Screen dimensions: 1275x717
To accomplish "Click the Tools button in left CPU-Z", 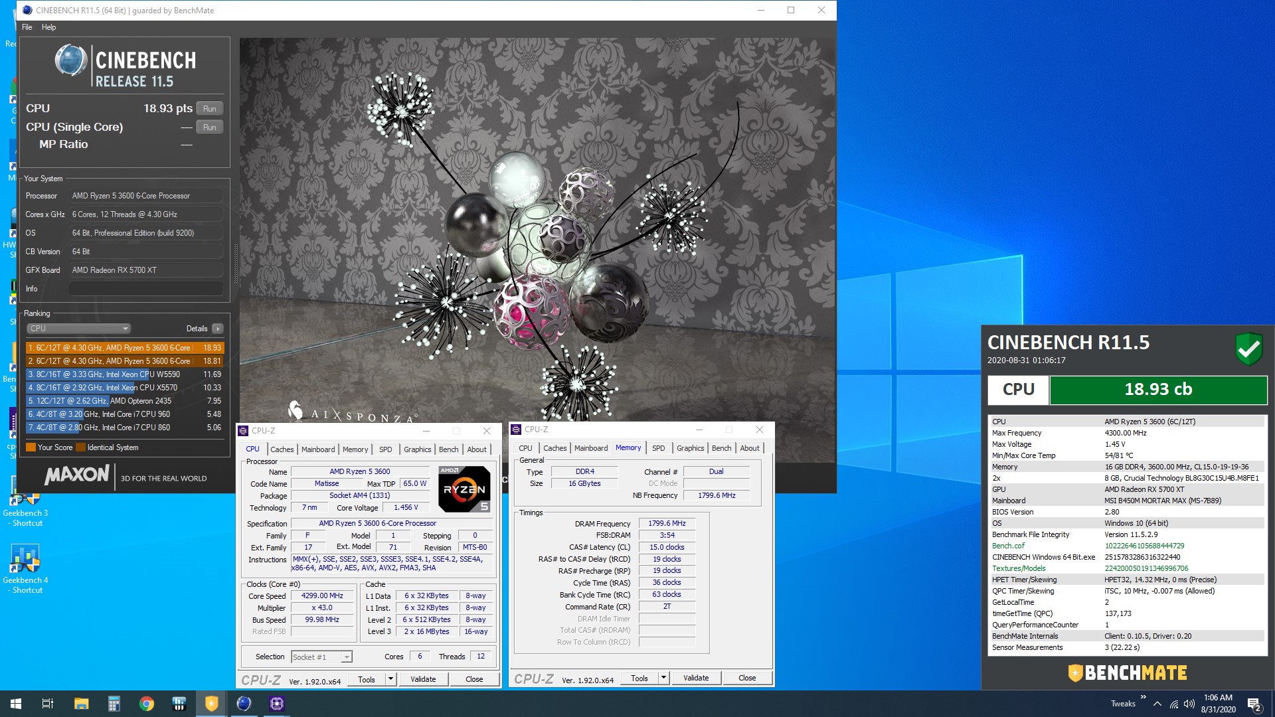I will (x=367, y=679).
